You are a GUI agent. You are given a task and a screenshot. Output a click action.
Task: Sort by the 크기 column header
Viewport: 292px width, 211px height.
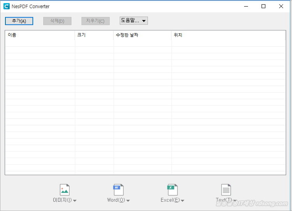tap(94, 35)
